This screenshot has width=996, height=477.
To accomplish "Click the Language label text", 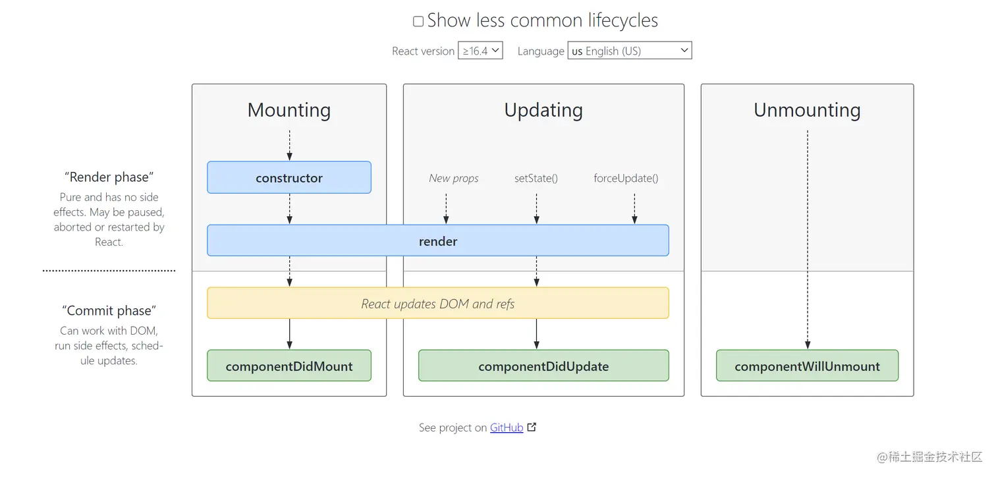I will coord(541,51).
